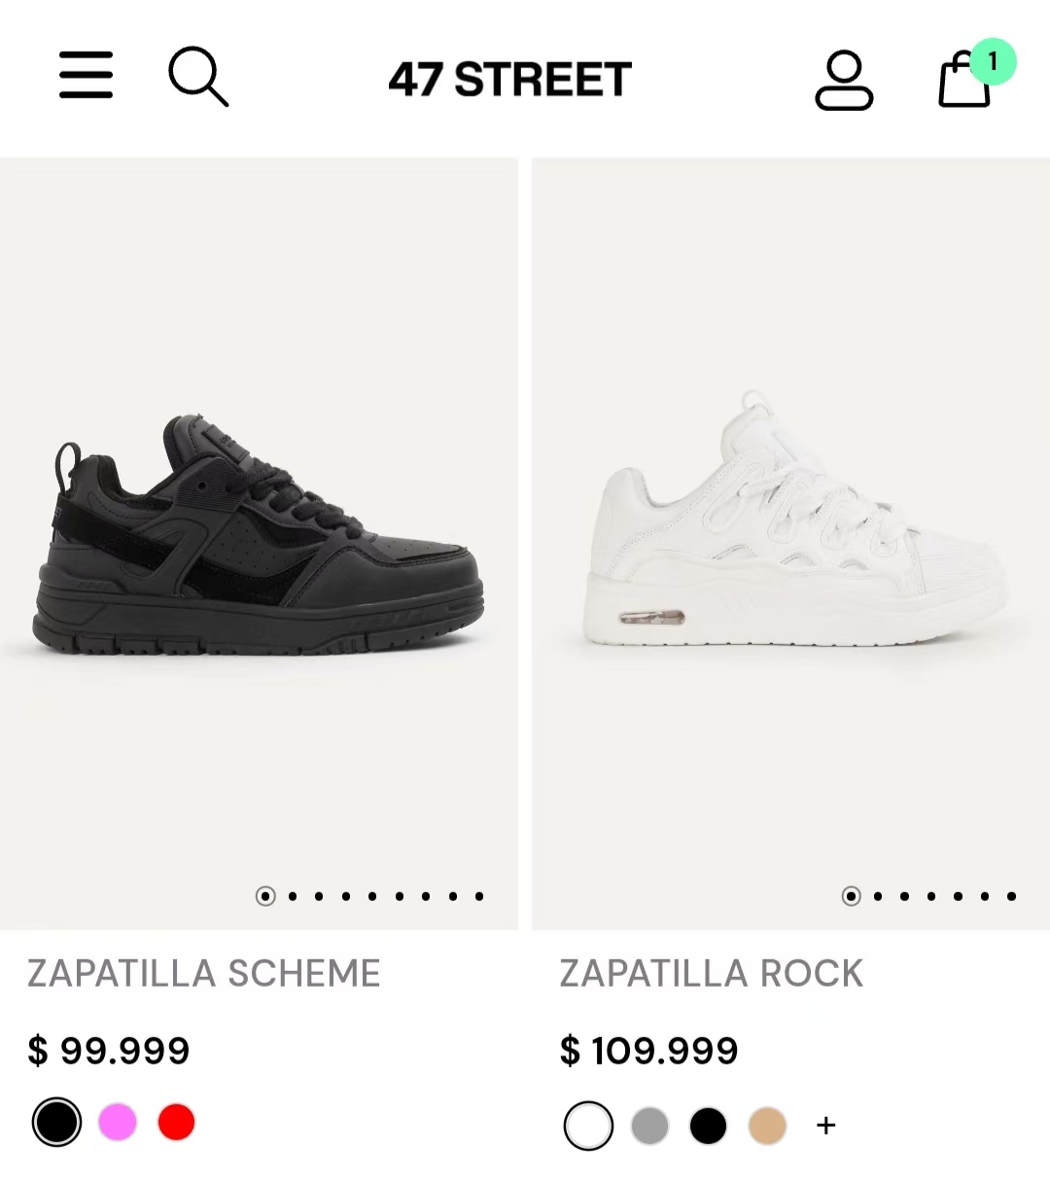Select black color for Zapatilla Scheme

(x=56, y=1123)
